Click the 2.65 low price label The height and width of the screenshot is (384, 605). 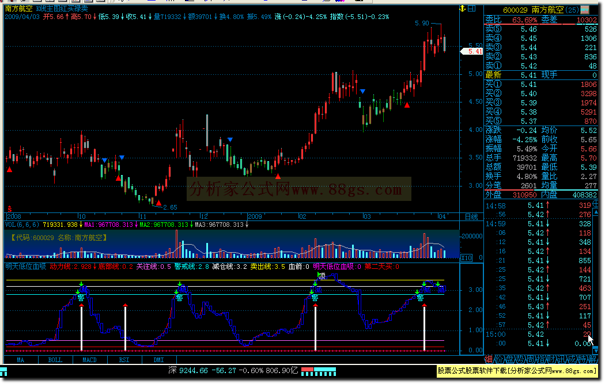170,207
